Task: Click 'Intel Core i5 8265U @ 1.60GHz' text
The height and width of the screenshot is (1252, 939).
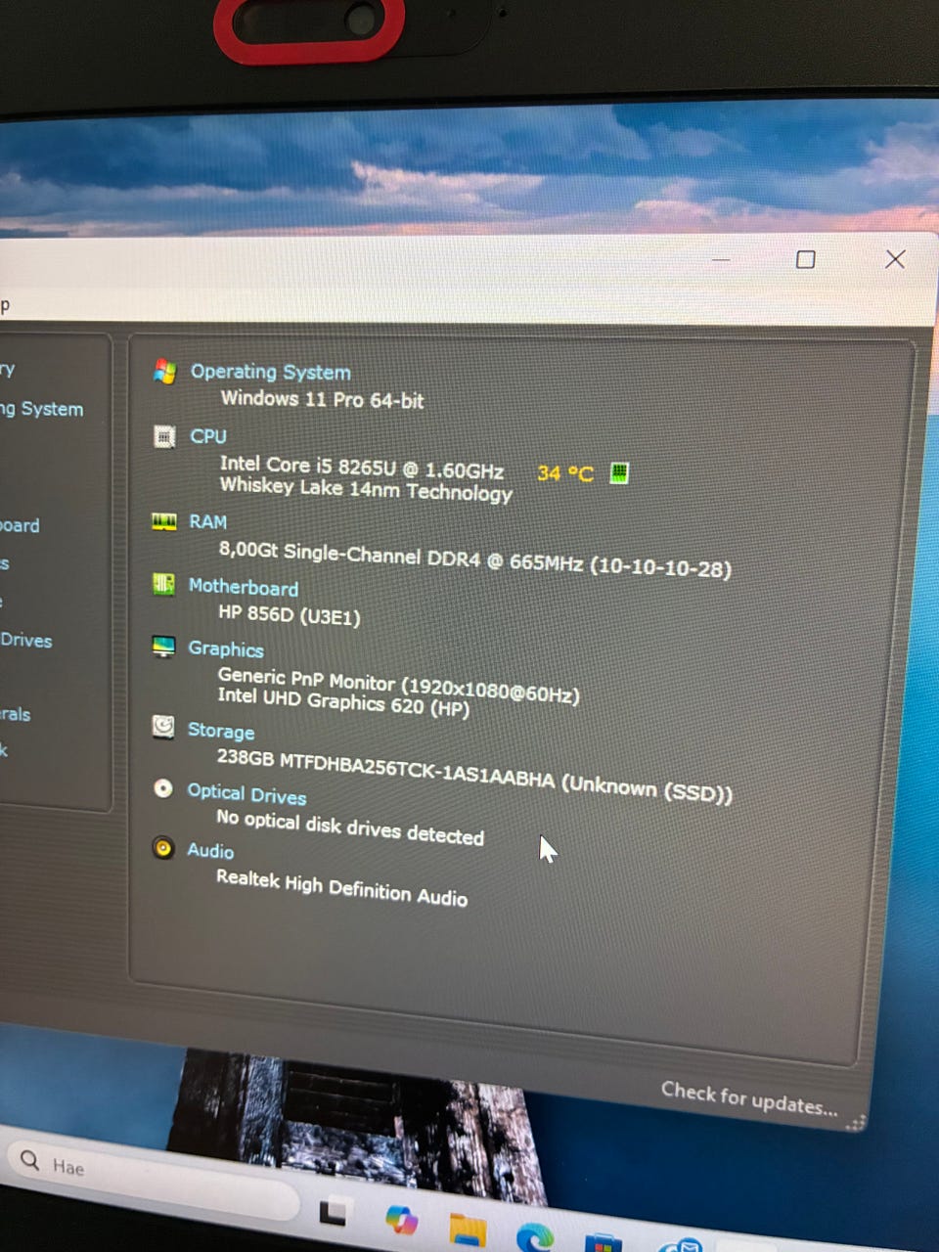Action: coord(362,467)
